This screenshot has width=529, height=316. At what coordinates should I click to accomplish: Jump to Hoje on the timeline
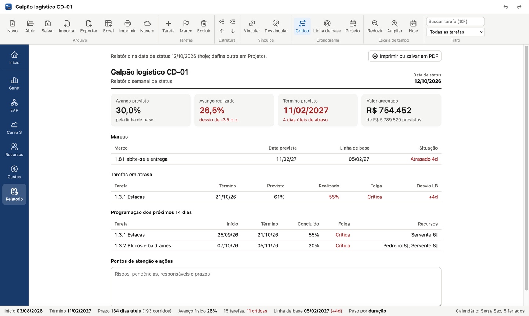413,26
